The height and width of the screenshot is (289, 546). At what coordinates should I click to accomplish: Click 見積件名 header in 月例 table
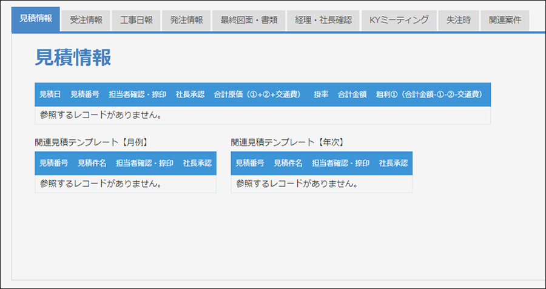click(x=92, y=163)
